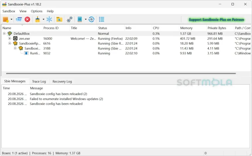The image size is (252, 156).
Task: Sort by the Memory column header
Action: click(193, 28)
